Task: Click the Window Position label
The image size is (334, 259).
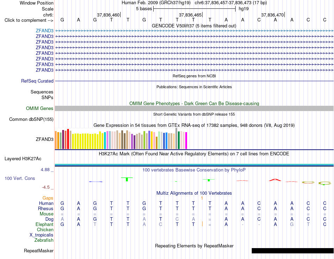Action: 37,3
